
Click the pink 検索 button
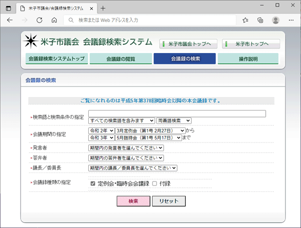[133, 201]
